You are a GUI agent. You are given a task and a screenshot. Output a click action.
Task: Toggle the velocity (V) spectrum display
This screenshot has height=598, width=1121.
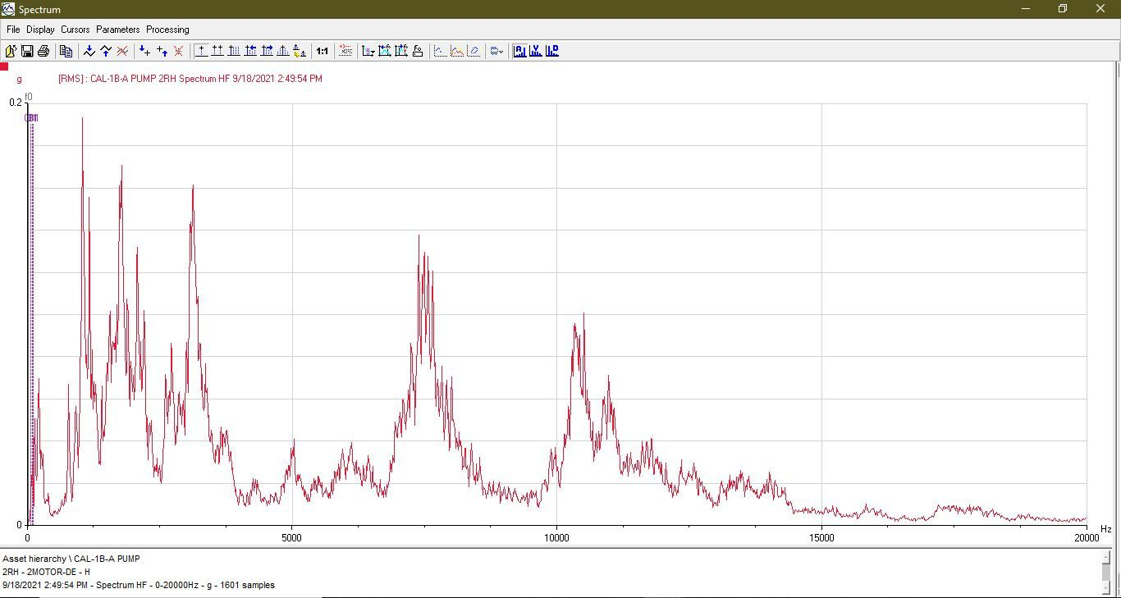536,51
